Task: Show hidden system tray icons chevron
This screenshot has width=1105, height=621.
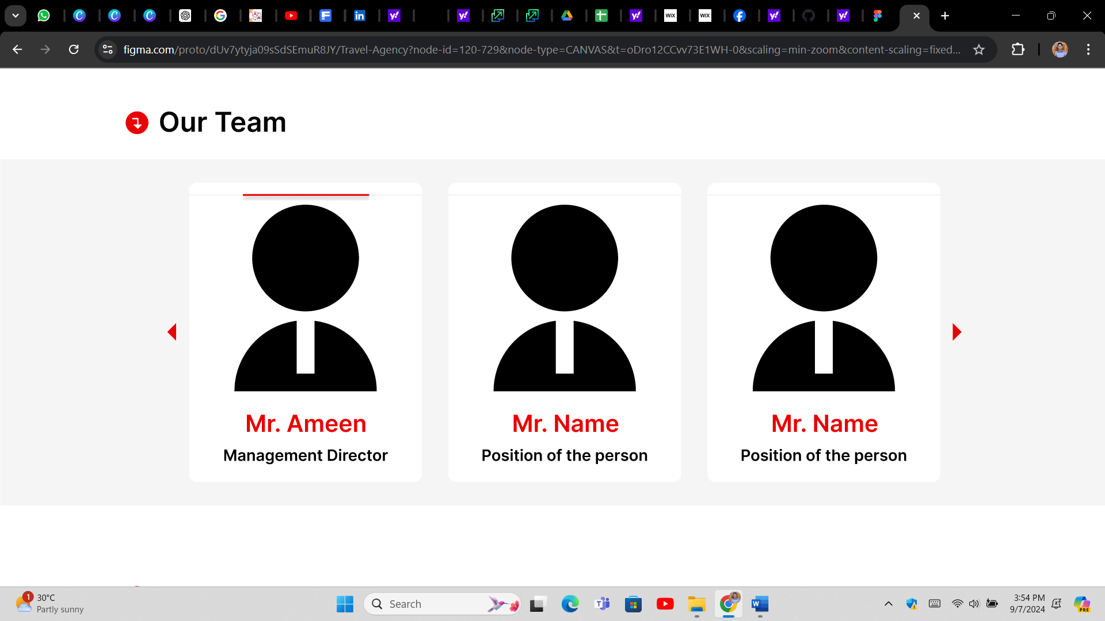Action: (x=889, y=604)
